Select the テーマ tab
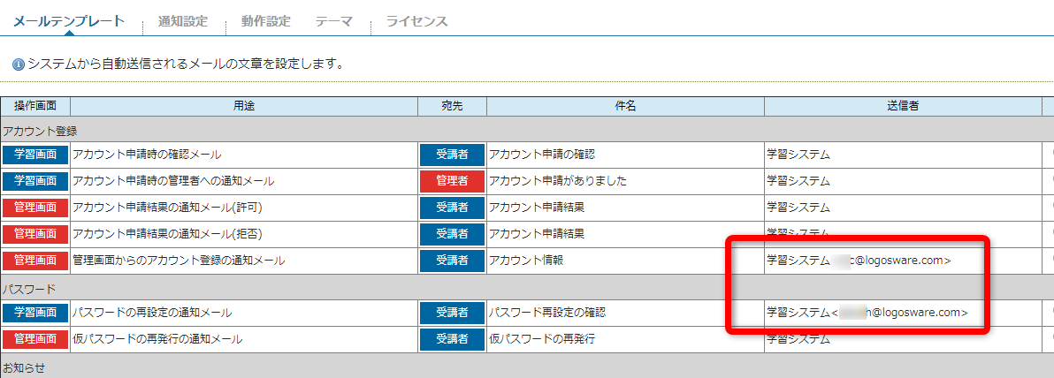Image resolution: width=1054 pixels, height=378 pixels. point(334,21)
